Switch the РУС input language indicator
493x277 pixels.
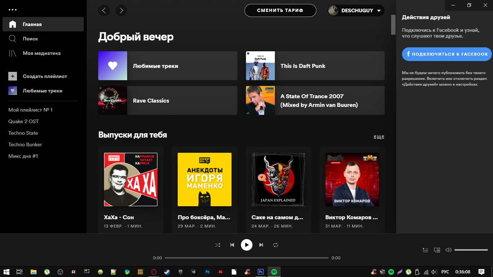point(445,272)
